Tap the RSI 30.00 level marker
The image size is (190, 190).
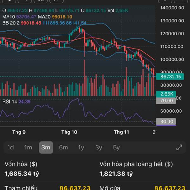166,121
